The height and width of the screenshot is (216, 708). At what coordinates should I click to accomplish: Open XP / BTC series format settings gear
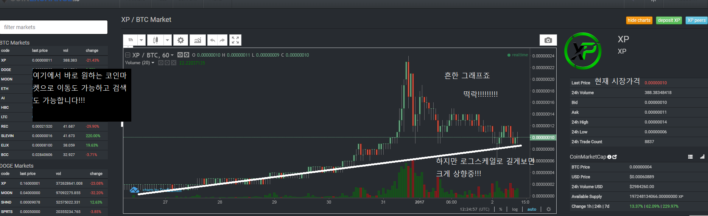(187, 55)
